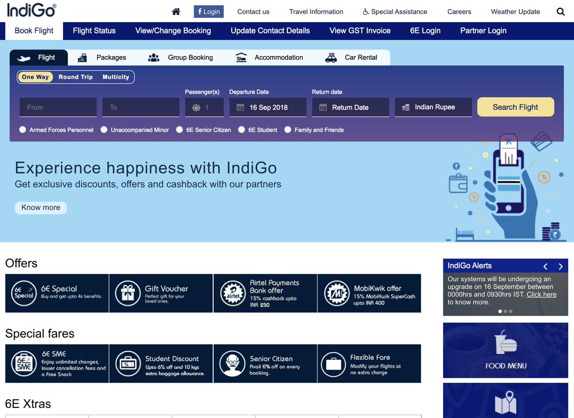The image size is (574, 418).
Task: Open the Careers link
Action: click(x=459, y=11)
